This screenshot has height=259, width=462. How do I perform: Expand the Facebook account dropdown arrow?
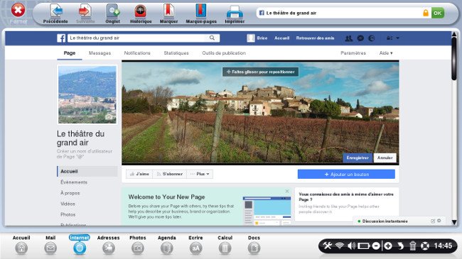pyautogui.click(x=397, y=38)
